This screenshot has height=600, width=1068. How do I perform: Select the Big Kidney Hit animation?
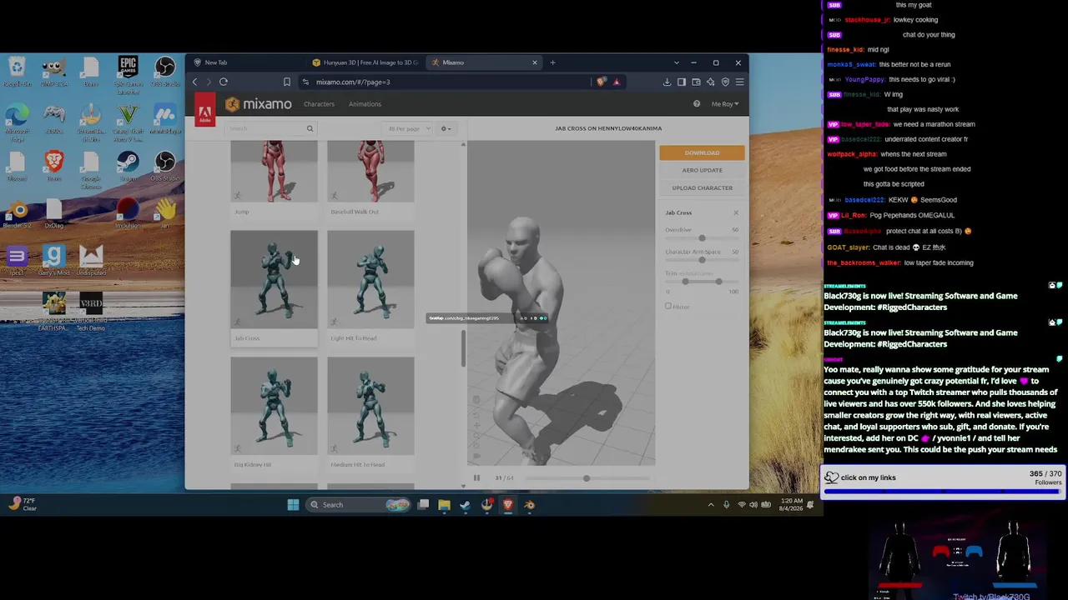tap(274, 412)
